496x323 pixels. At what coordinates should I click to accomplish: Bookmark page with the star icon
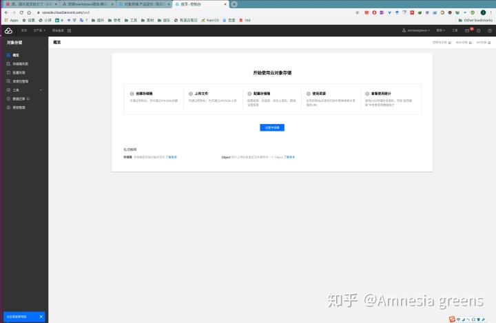[358, 12]
